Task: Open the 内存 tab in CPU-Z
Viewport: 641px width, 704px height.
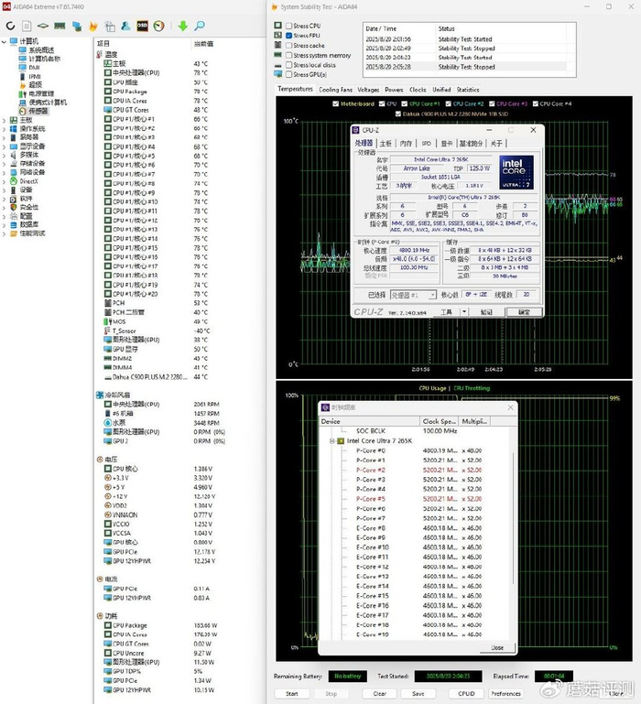Action: coord(406,143)
